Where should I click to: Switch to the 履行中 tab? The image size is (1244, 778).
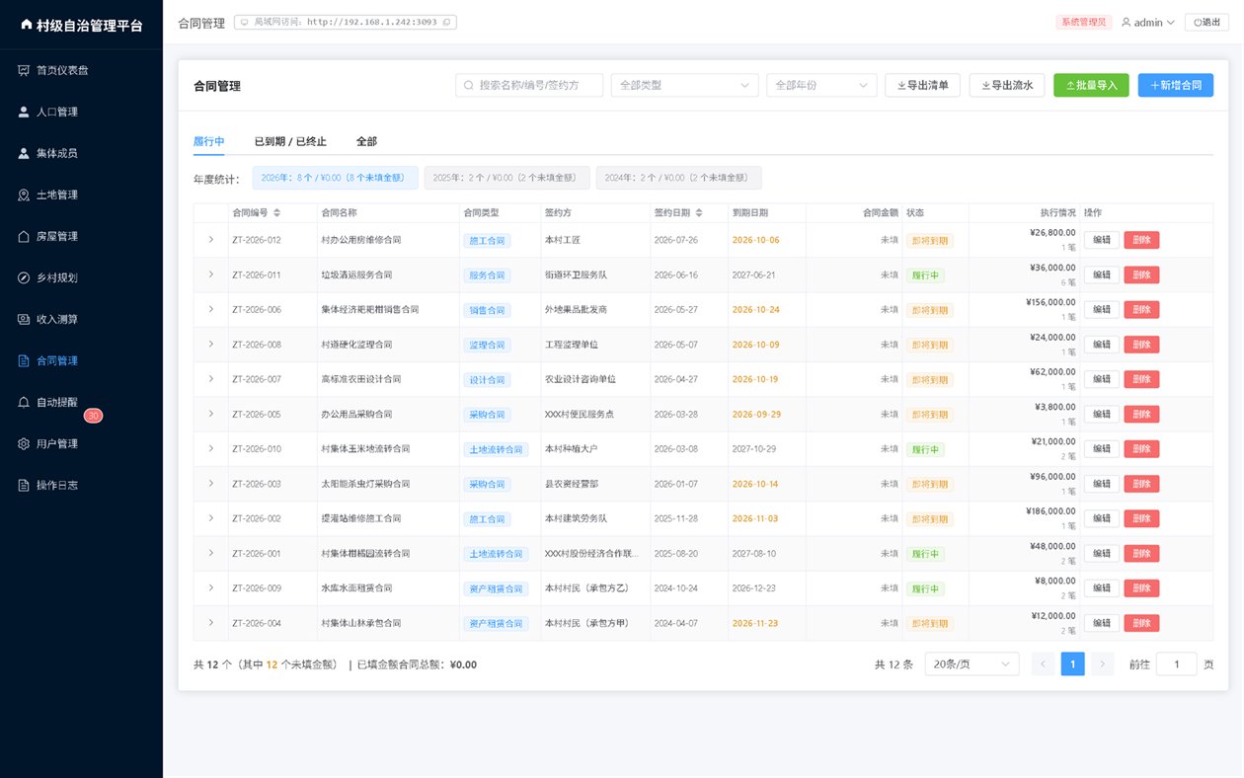pos(209,141)
